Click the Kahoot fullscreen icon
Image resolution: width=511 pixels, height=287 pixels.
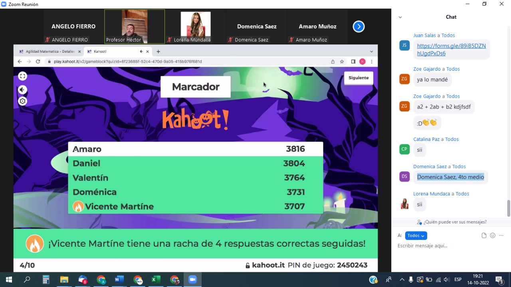coord(23,76)
